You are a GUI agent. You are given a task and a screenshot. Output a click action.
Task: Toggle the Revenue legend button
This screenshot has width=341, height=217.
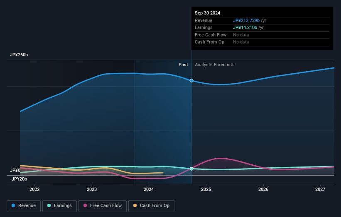24,206
